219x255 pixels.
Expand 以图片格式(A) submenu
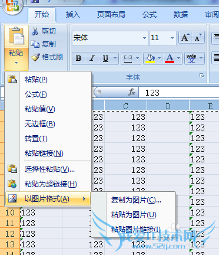click(48, 199)
